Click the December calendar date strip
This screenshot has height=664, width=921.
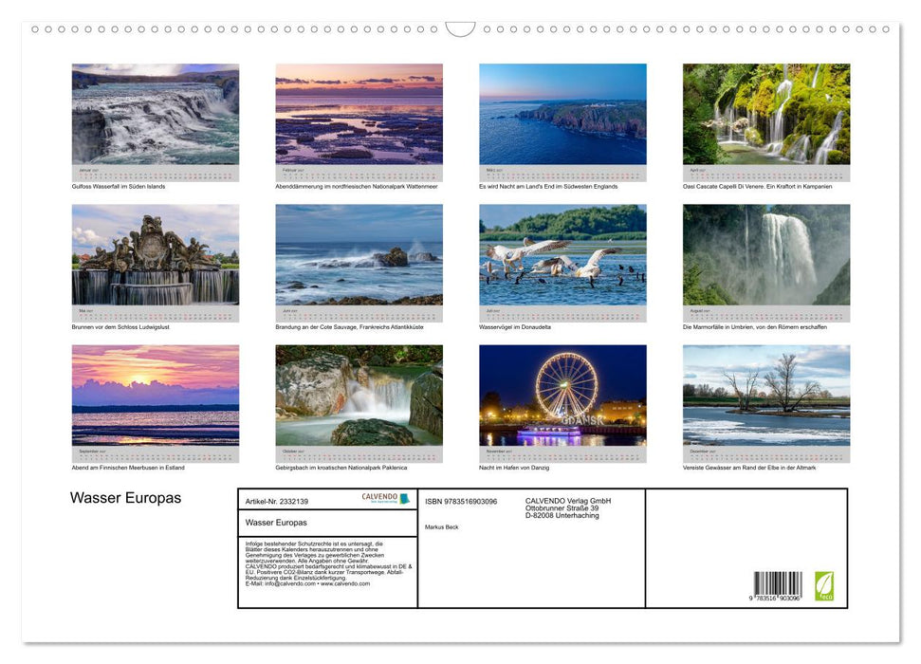(766, 454)
